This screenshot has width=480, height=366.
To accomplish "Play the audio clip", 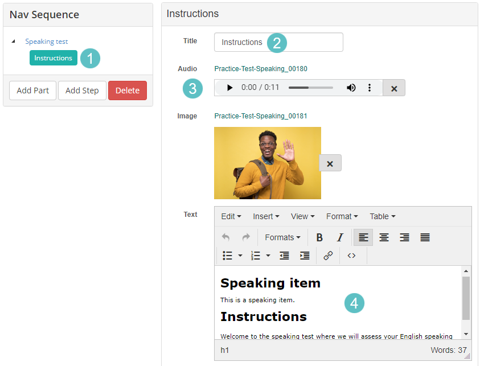I will pyautogui.click(x=229, y=88).
